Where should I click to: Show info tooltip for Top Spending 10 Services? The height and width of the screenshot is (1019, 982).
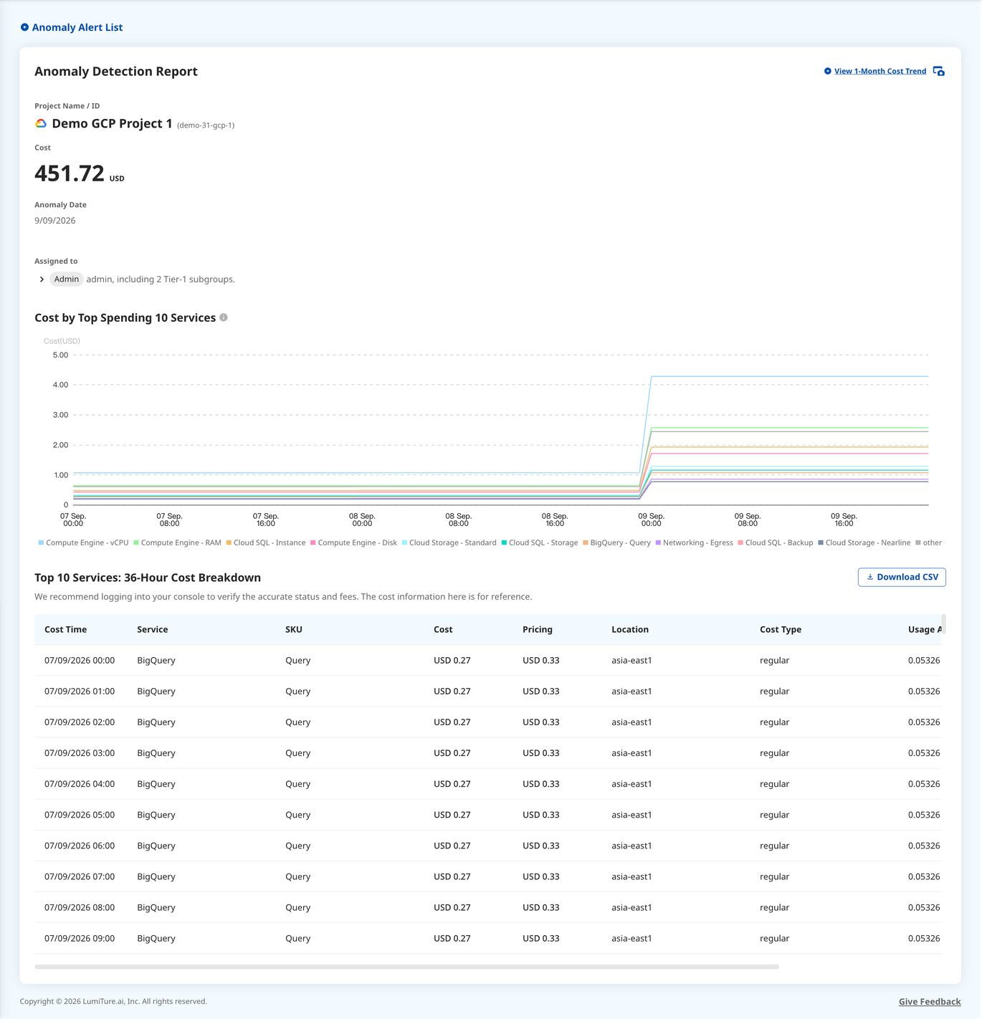(x=224, y=317)
